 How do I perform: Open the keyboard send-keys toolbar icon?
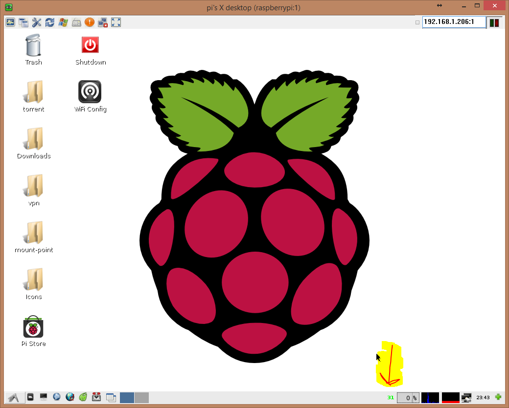76,22
